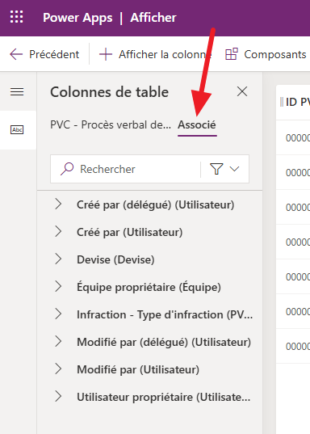Viewport: 310px width, 434px height.
Task: Open the Composants toolbar icon
Action: (232, 54)
